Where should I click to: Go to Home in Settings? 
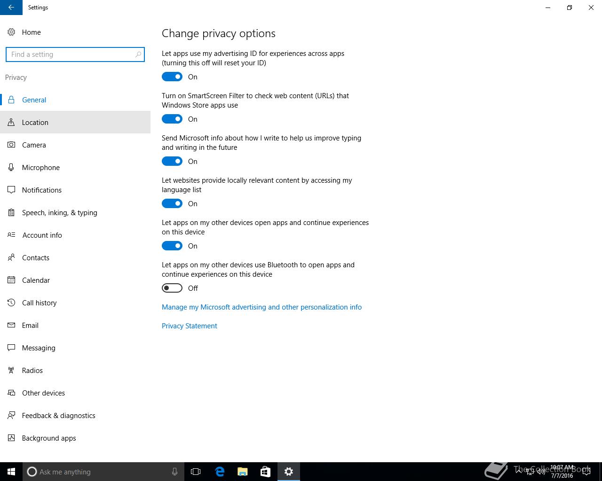[x=75, y=32]
